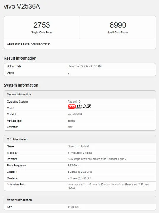The image size is (159, 213).
Task: Click the Instruction Sets label
Action: click(16, 185)
